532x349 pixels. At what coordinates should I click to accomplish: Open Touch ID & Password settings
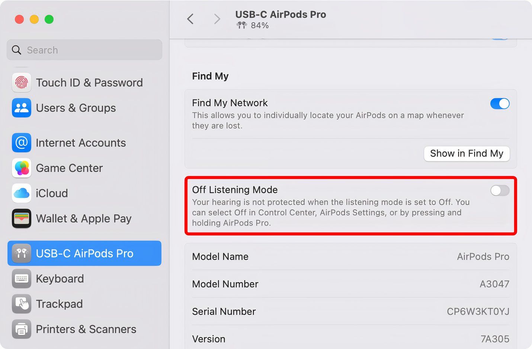pos(84,82)
